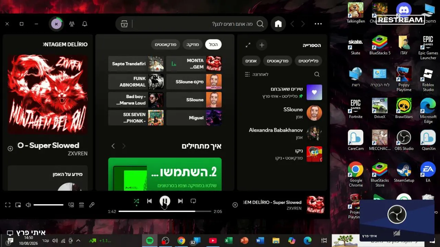Expand hidden system tray icons

78,240
